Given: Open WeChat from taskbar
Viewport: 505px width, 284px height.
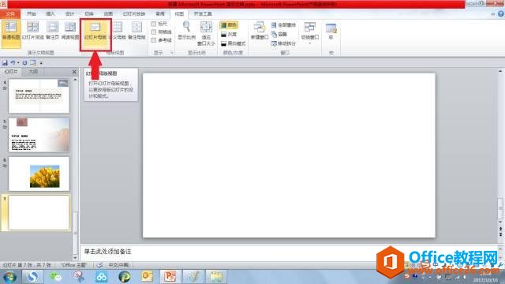Looking at the screenshot, I should 56,277.
